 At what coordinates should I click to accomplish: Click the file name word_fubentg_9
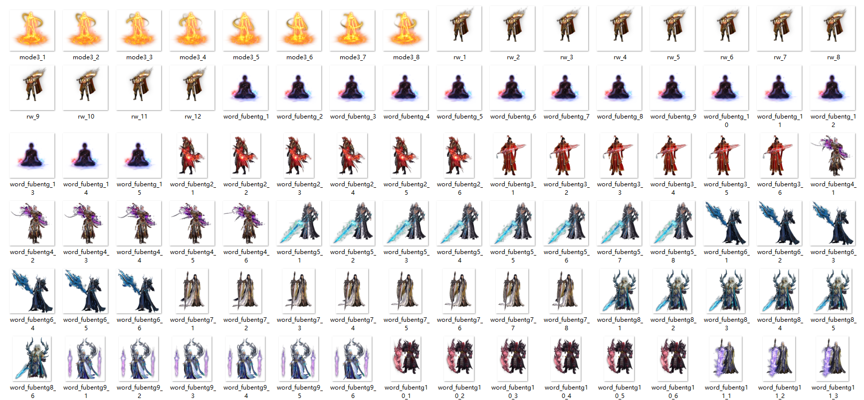673,117
